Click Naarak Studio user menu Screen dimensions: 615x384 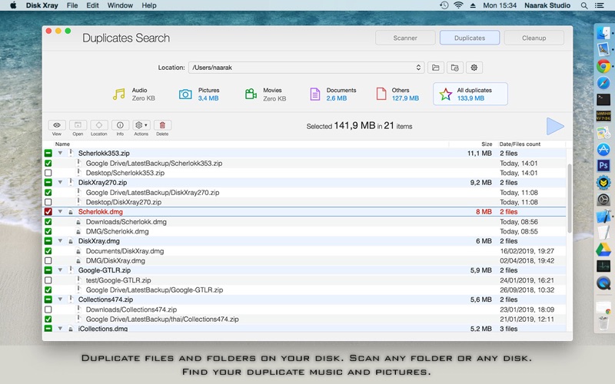click(547, 5)
